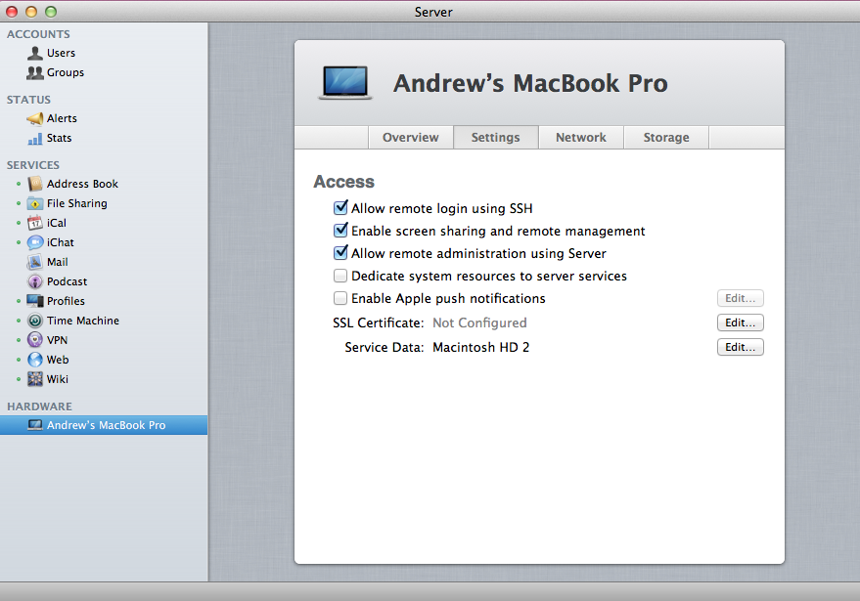This screenshot has width=860, height=601.
Task: Select the iChat service label
Action: [61, 242]
